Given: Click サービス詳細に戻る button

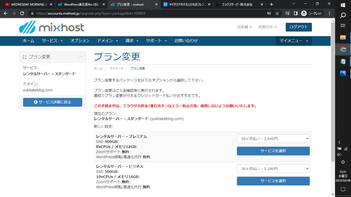Looking at the screenshot, I should click(53, 102).
